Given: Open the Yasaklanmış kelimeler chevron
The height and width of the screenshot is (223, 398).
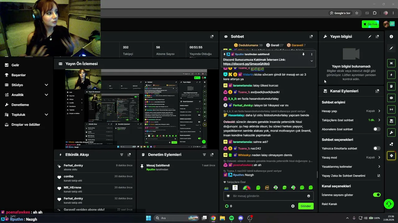Looking at the screenshot, I should (379, 167).
